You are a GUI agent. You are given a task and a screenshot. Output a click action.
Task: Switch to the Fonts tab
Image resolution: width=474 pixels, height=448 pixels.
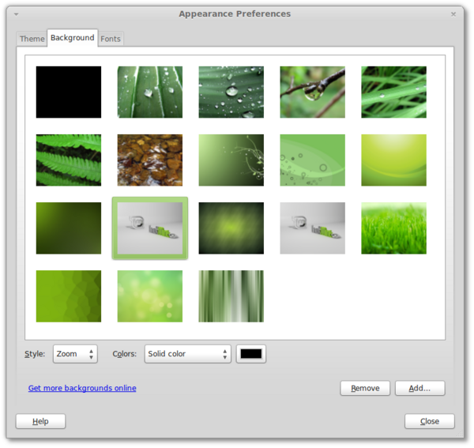point(111,39)
